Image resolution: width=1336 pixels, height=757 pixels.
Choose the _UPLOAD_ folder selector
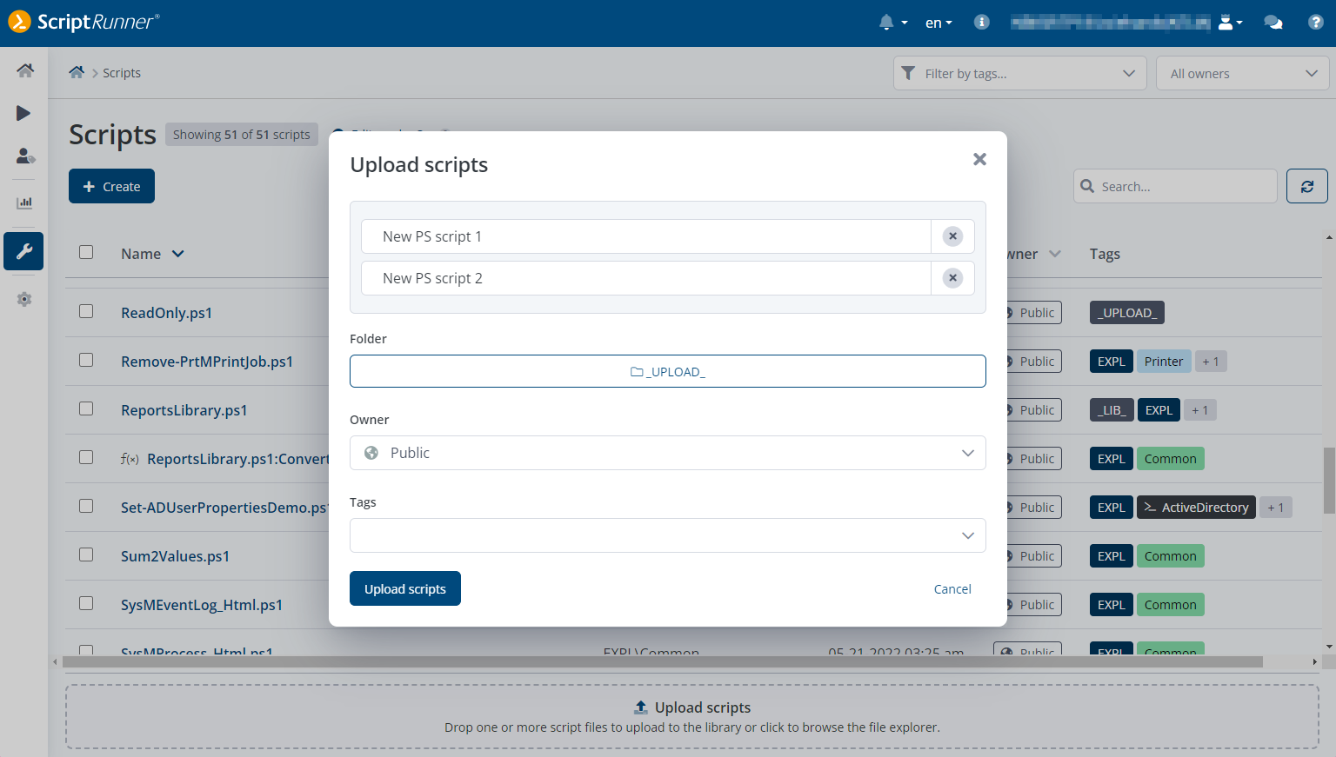pyautogui.click(x=667, y=371)
